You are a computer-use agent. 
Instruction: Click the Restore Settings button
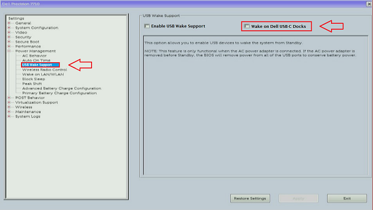click(250, 198)
